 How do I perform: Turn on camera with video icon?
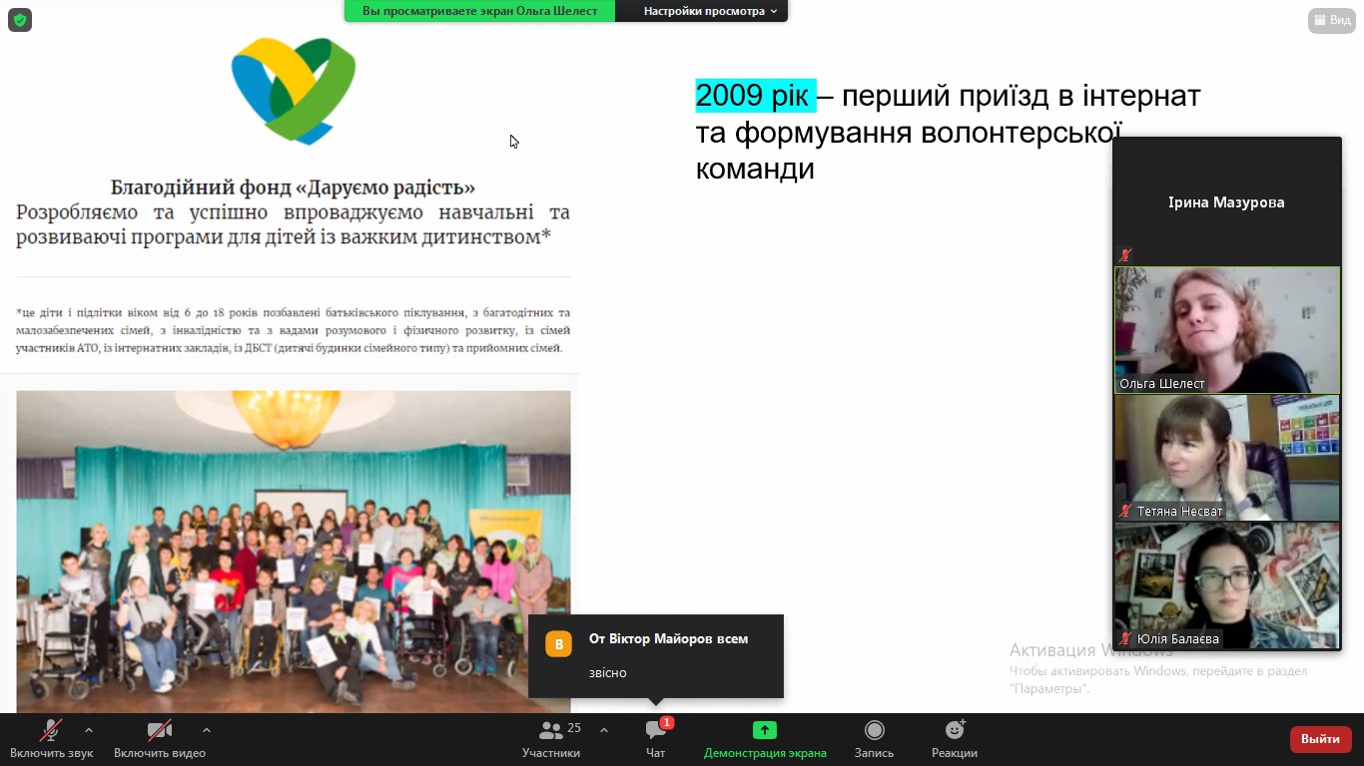(x=160, y=731)
